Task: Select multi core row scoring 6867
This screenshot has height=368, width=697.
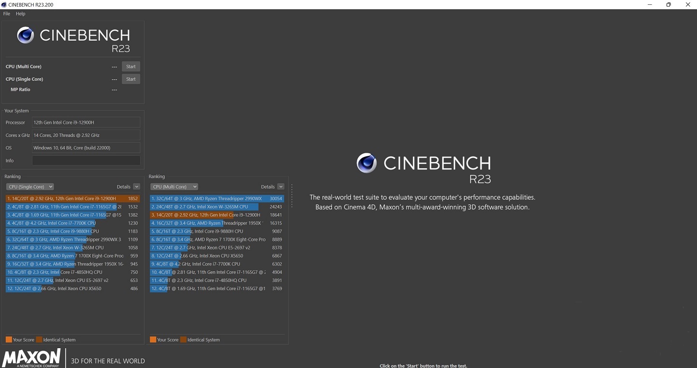Action: point(217,256)
